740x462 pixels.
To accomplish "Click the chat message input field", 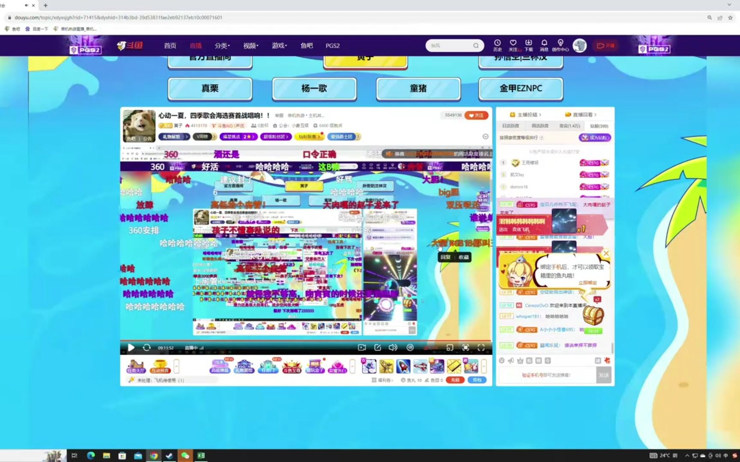I will click(x=546, y=375).
